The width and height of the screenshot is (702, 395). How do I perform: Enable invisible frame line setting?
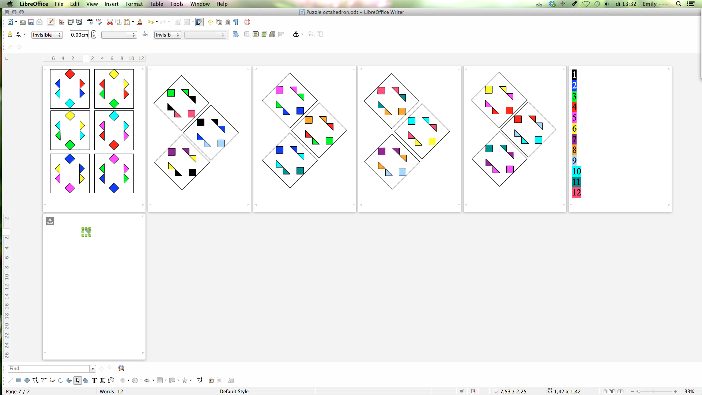(46, 35)
